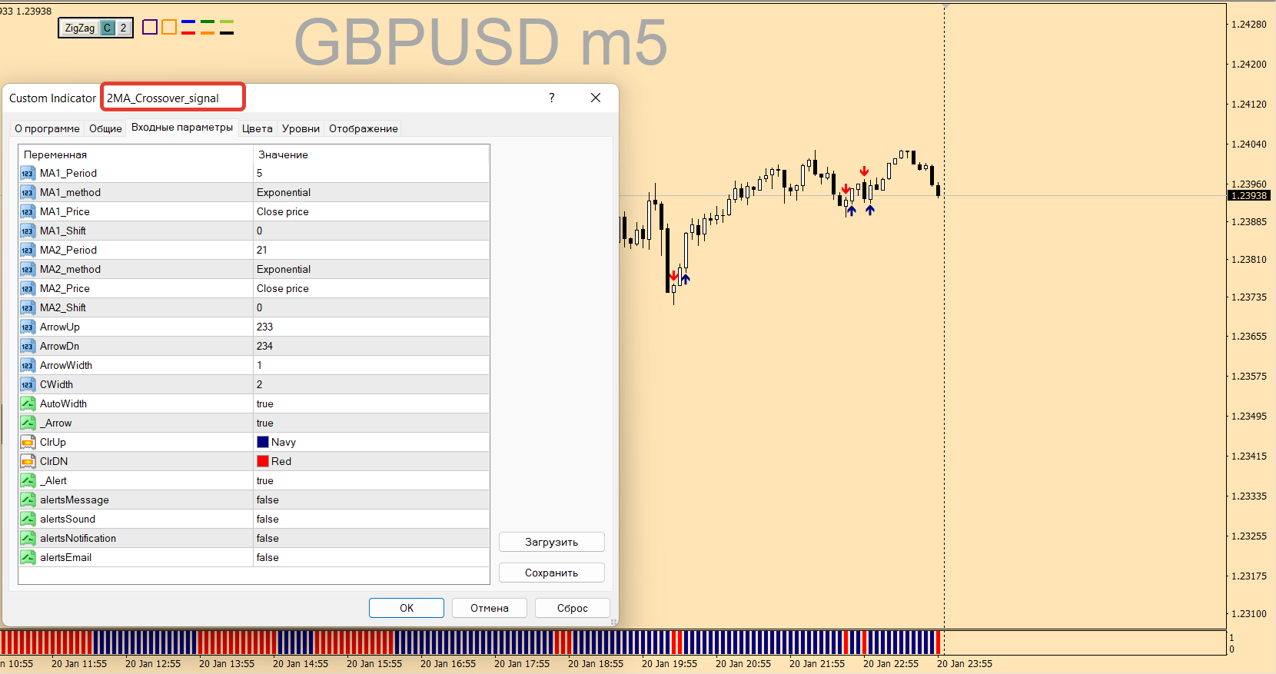Click the alertsEmail boolean icon

click(28, 557)
